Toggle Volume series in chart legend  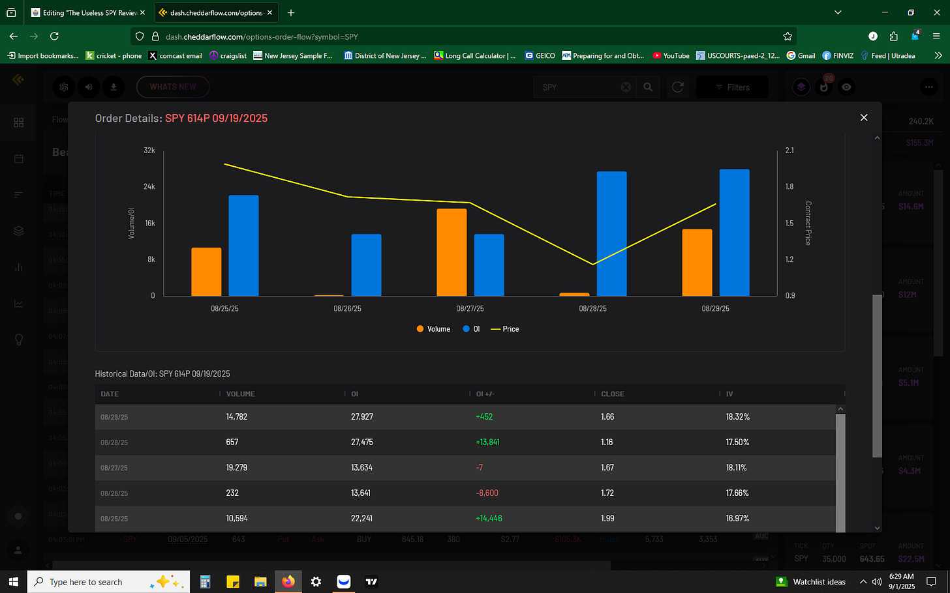click(x=433, y=329)
